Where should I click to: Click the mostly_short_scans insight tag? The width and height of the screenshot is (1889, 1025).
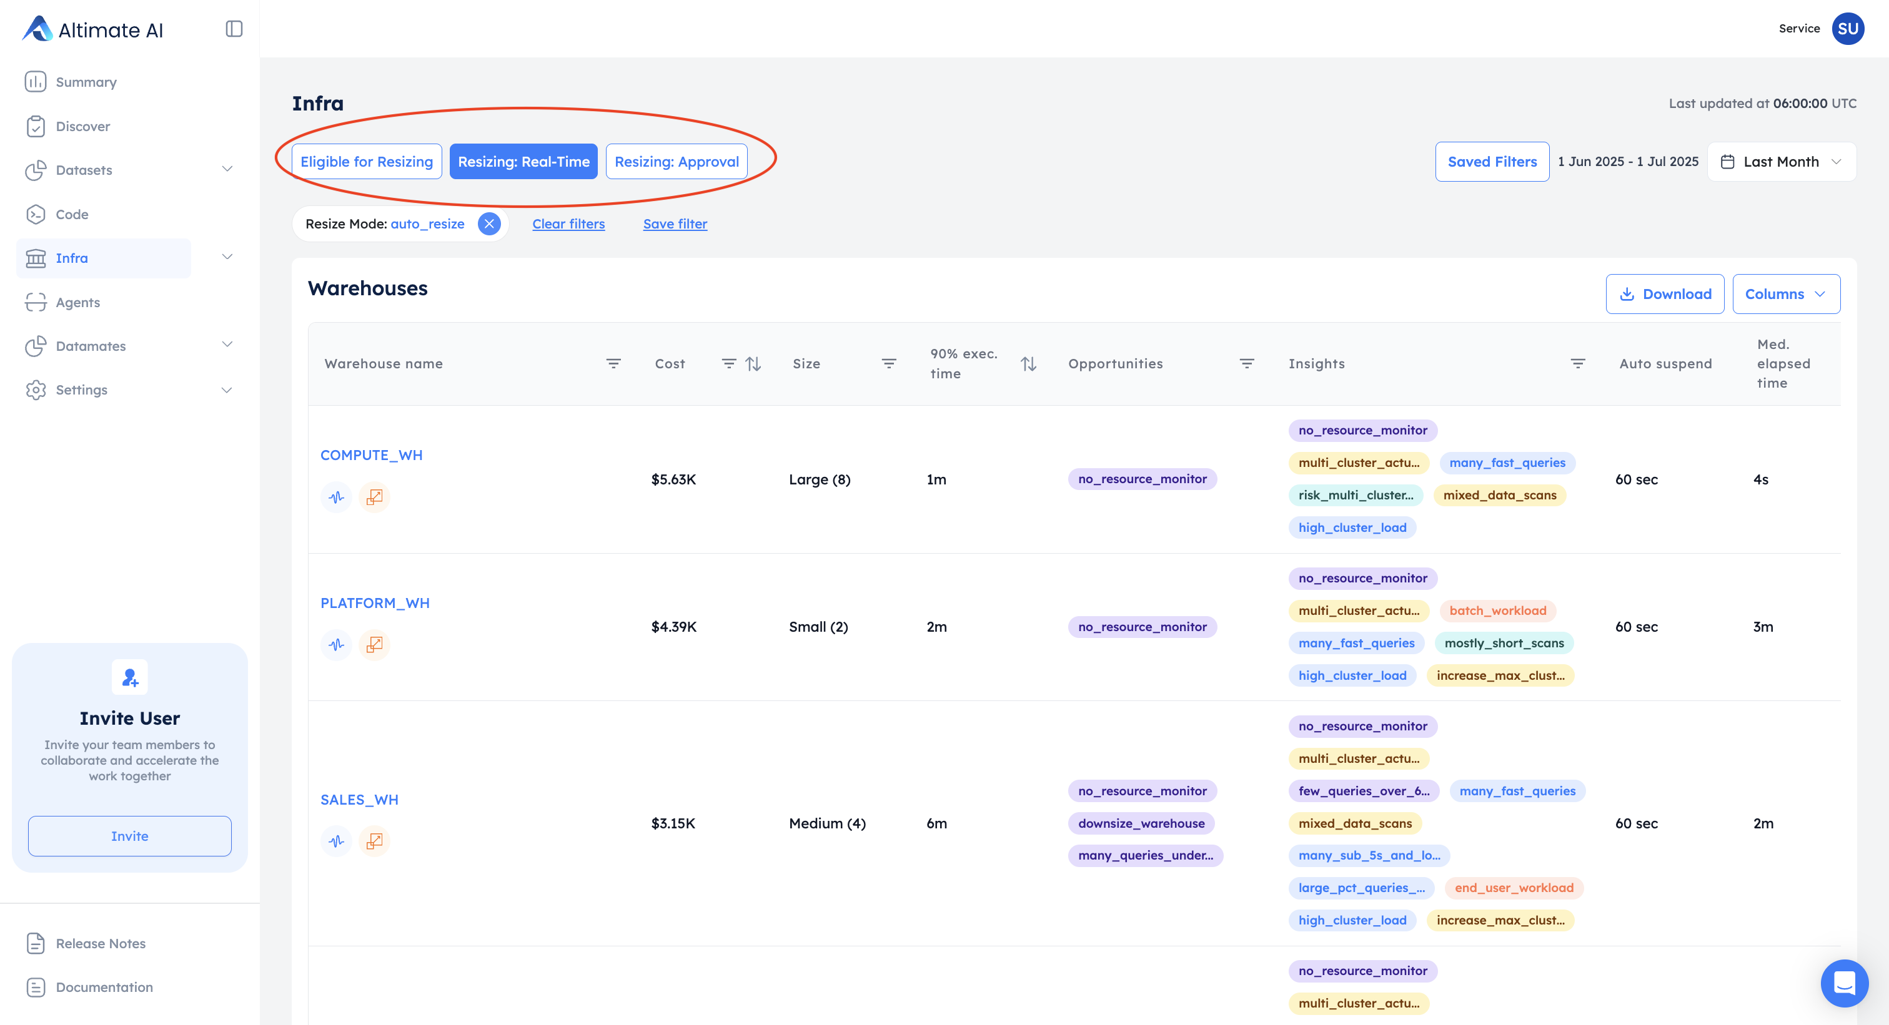pyautogui.click(x=1504, y=642)
